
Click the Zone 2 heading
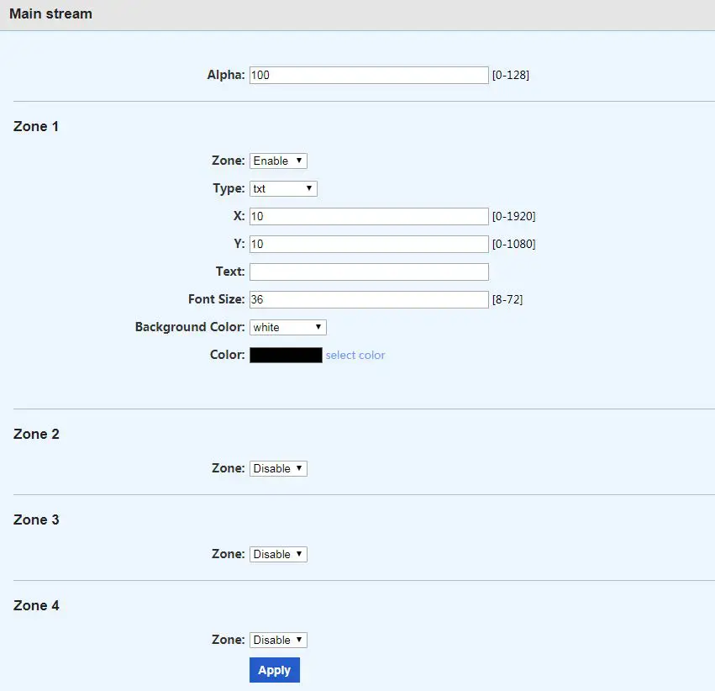[x=36, y=435]
